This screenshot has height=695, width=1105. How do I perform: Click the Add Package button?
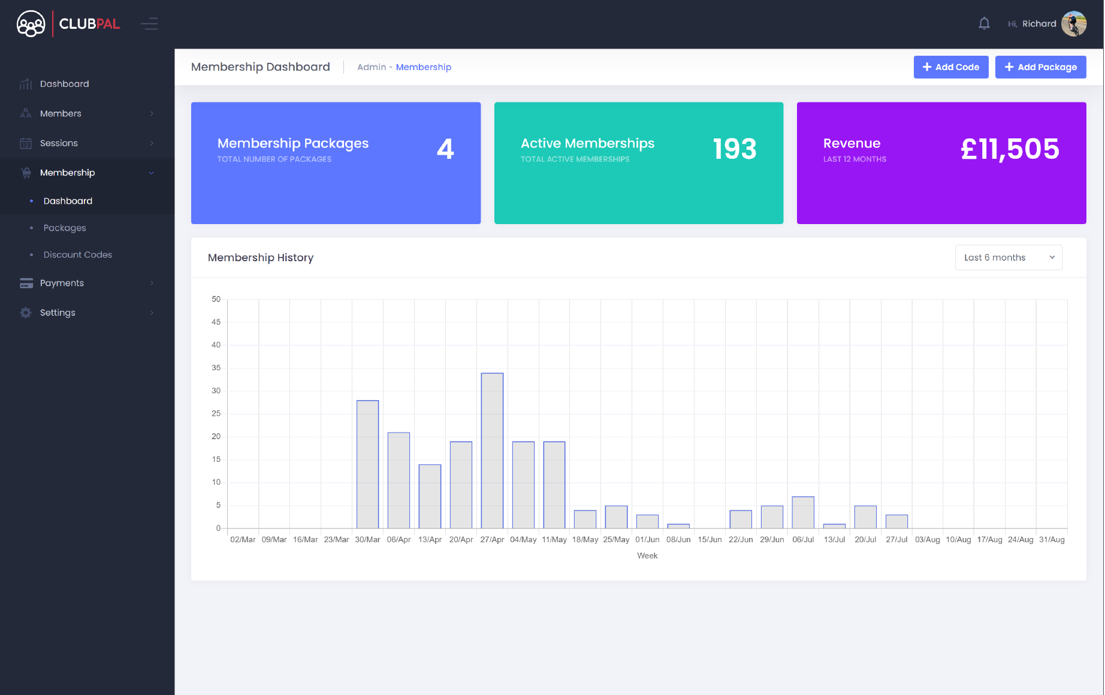click(x=1041, y=67)
